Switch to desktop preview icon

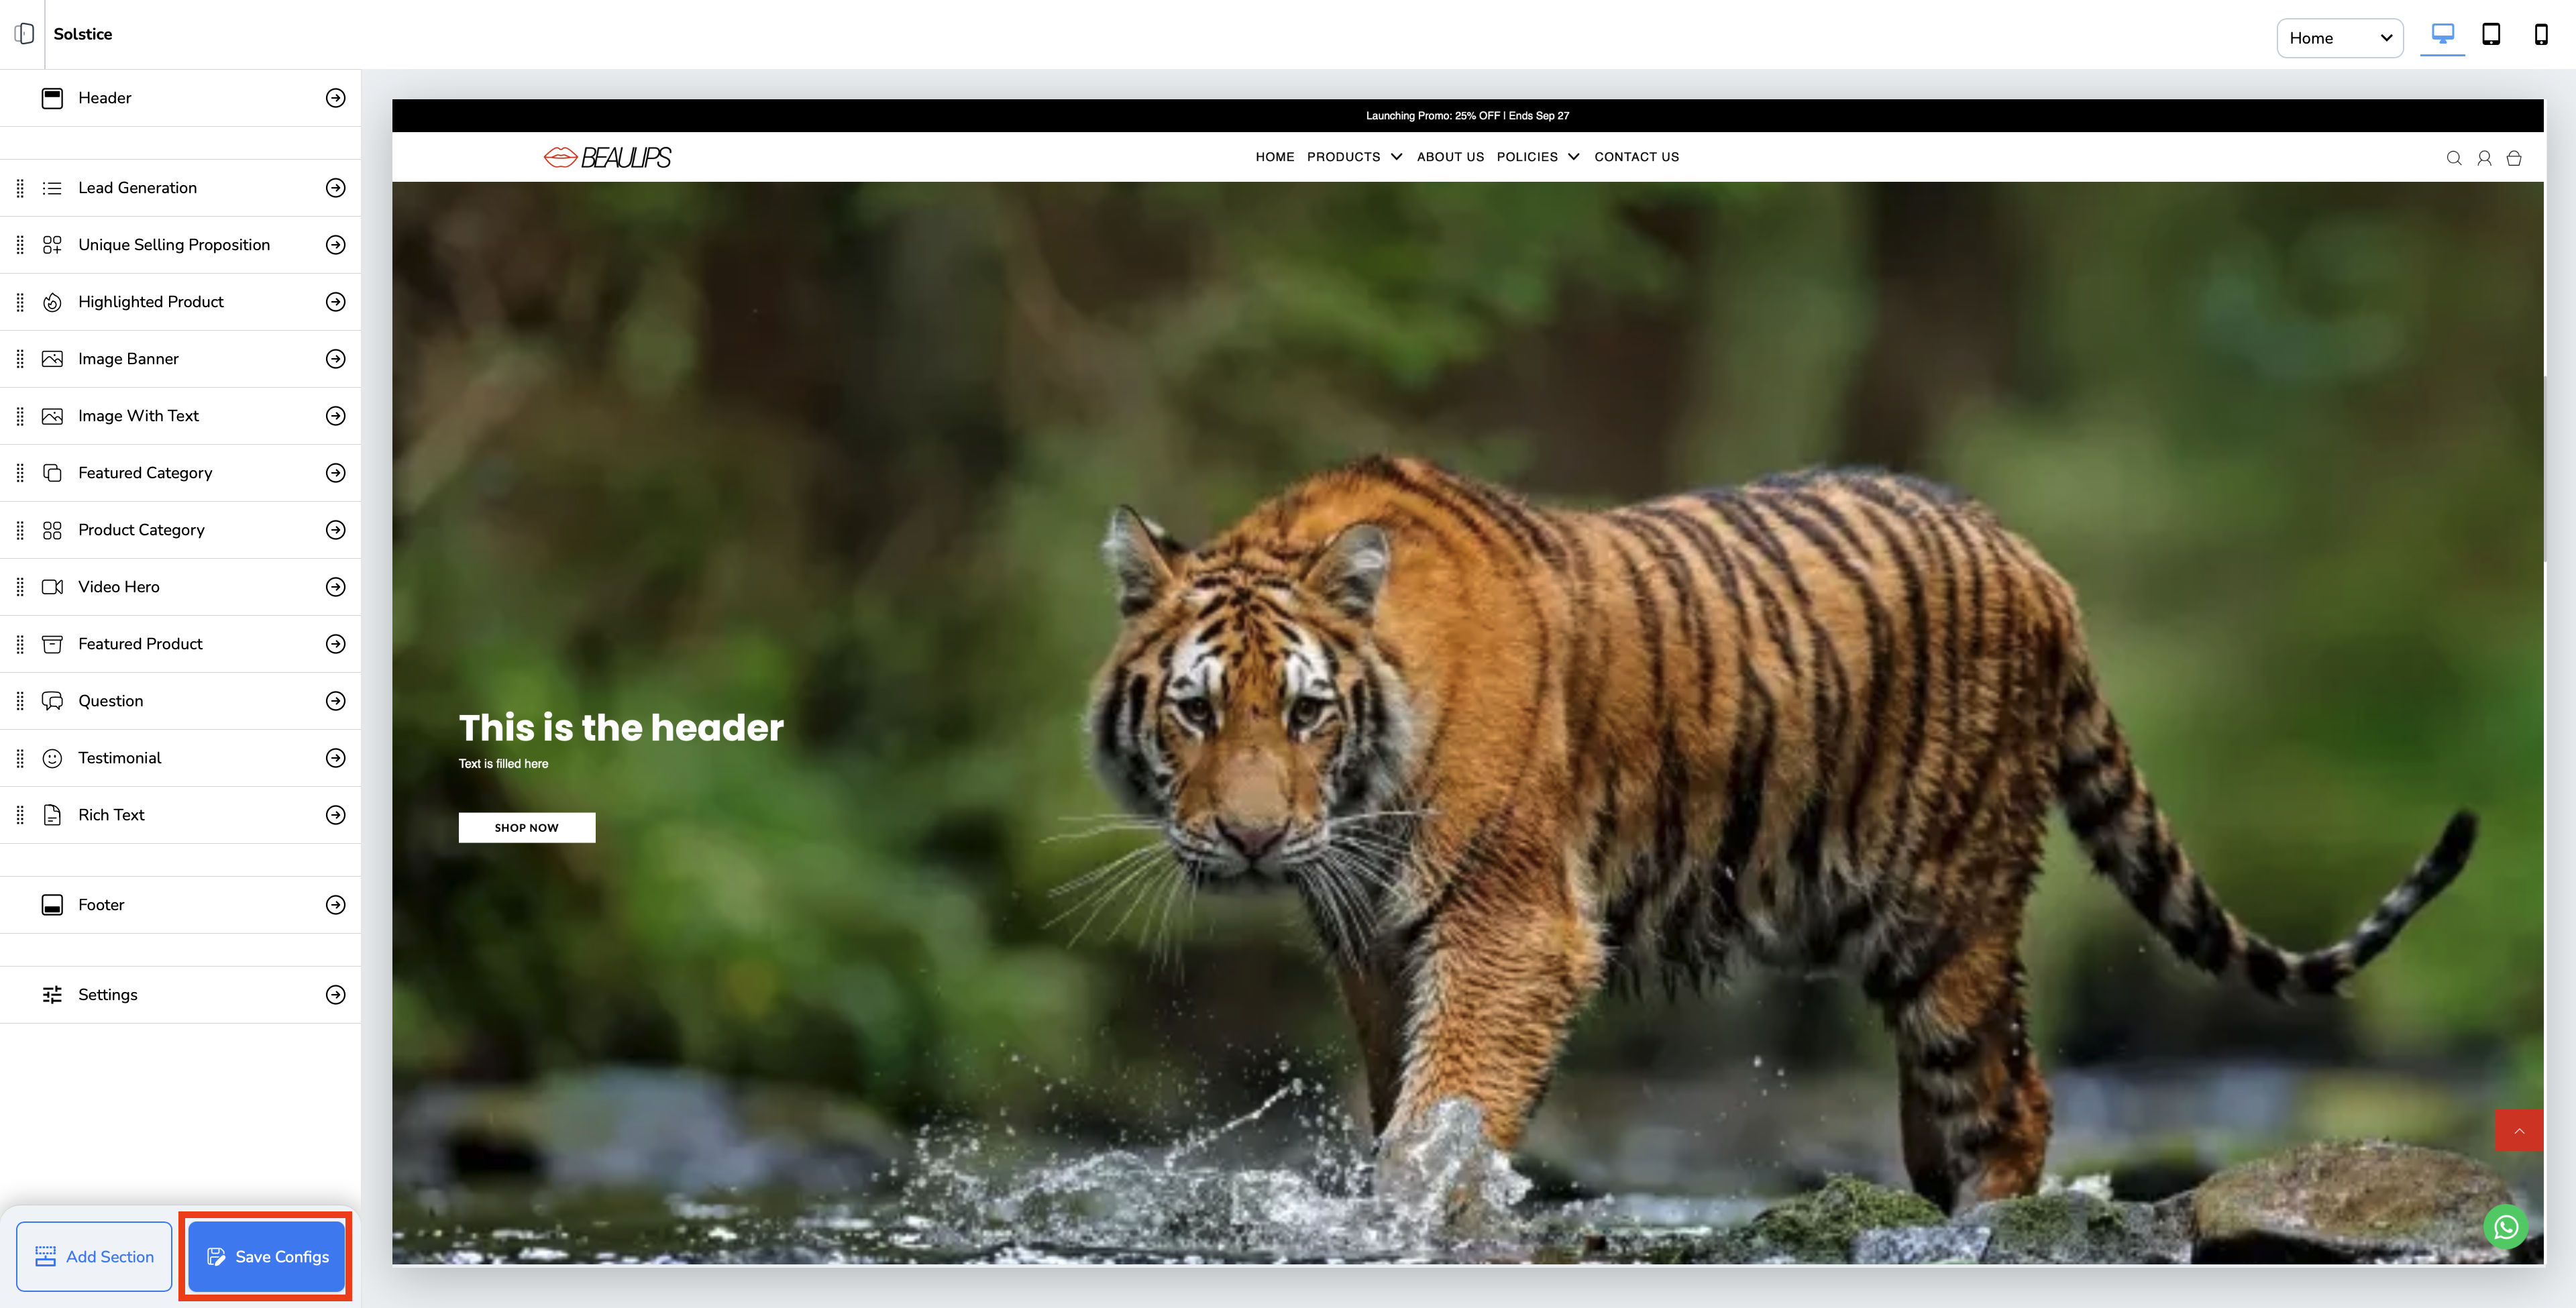tap(2442, 35)
